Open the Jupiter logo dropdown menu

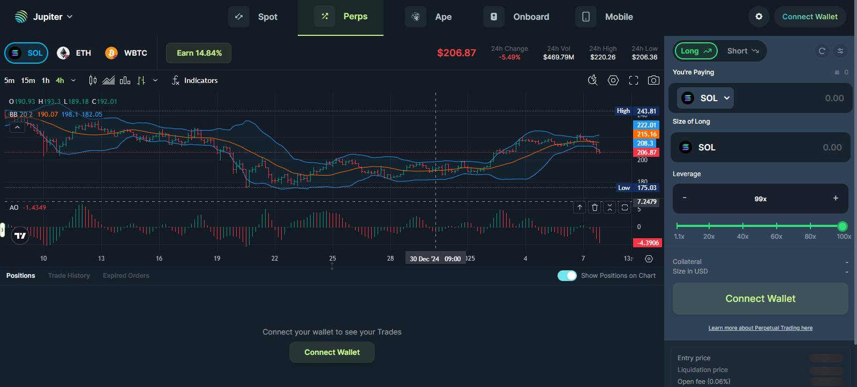44,17
